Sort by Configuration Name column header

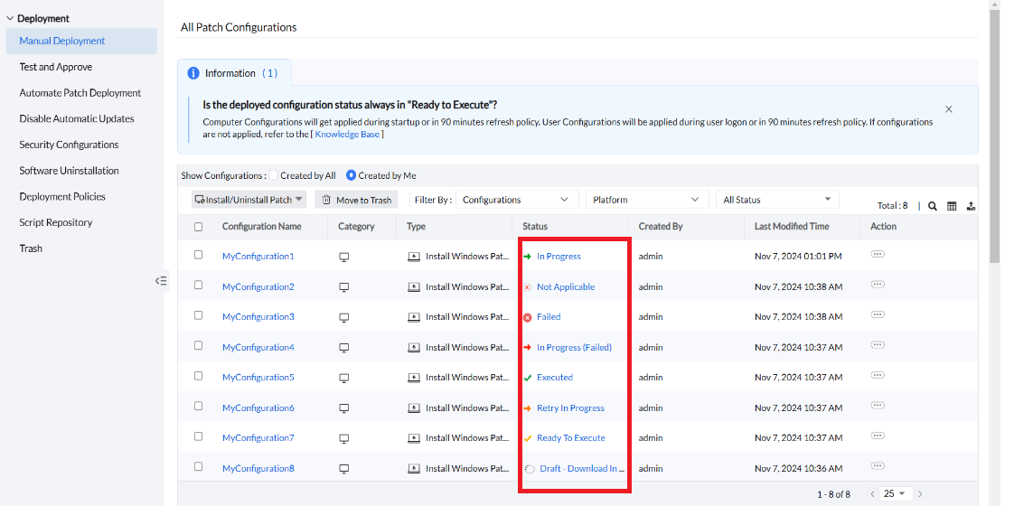click(x=262, y=226)
